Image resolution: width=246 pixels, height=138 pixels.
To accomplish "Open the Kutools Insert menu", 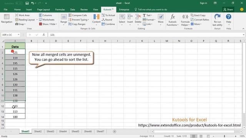I will tap(130, 20).
